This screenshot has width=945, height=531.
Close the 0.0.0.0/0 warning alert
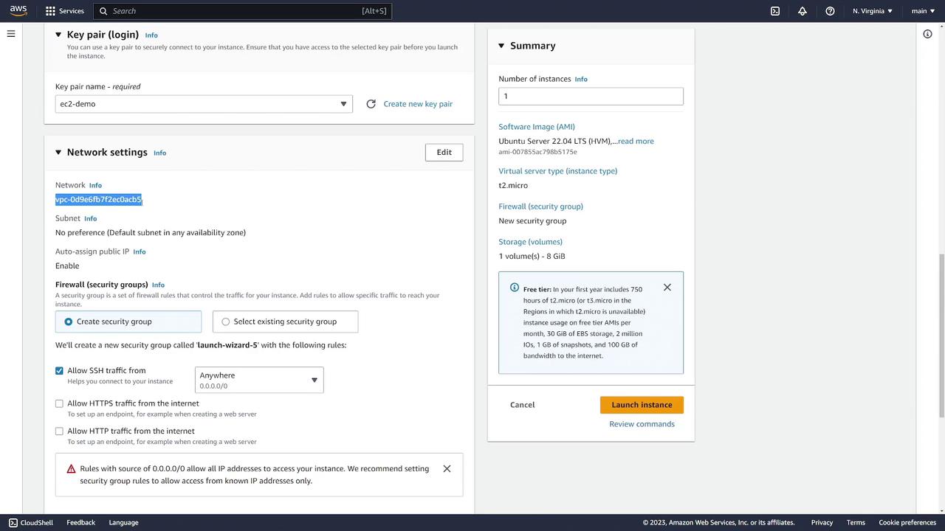(447, 469)
